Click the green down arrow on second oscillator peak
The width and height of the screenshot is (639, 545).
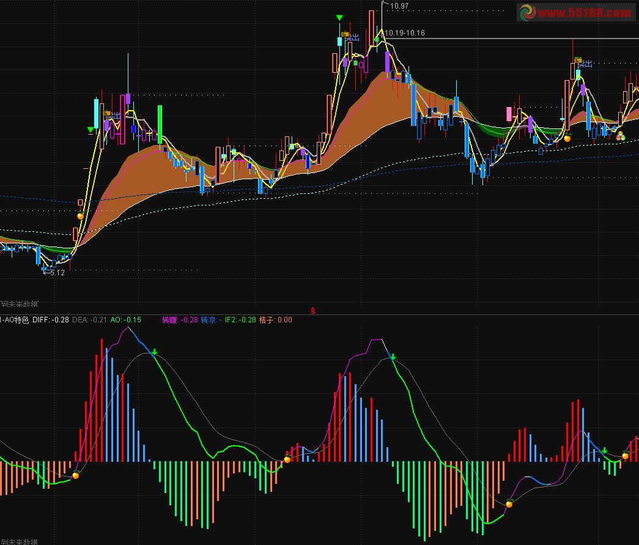pos(393,357)
